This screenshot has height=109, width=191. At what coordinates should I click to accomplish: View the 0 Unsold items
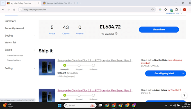pyautogui.click(x=80, y=30)
